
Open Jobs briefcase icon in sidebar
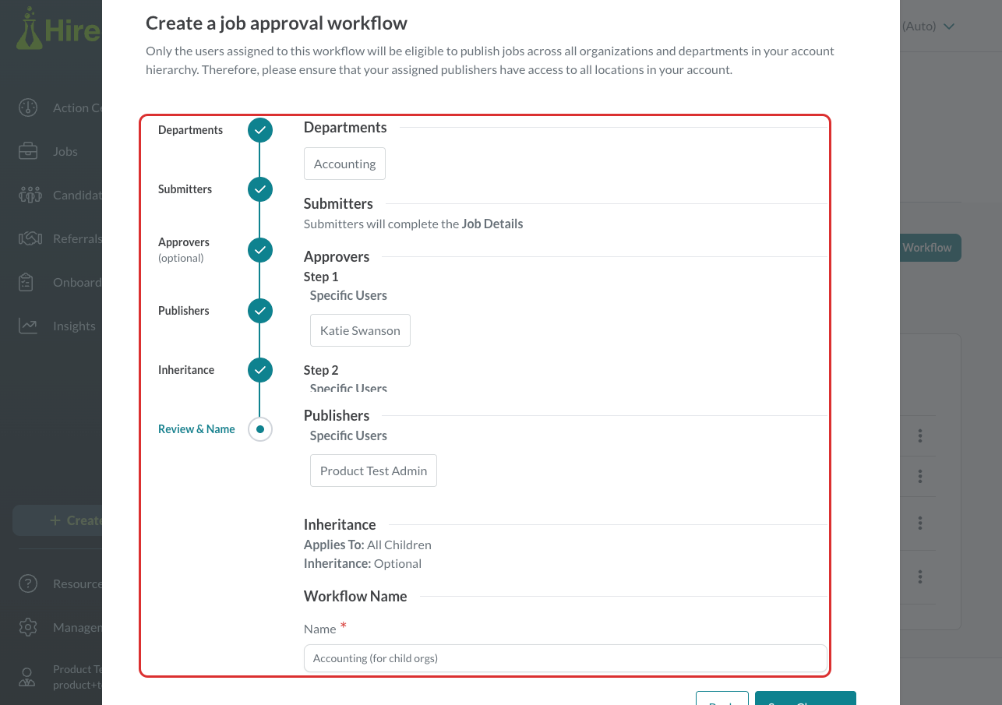pyautogui.click(x=28, y=151)
